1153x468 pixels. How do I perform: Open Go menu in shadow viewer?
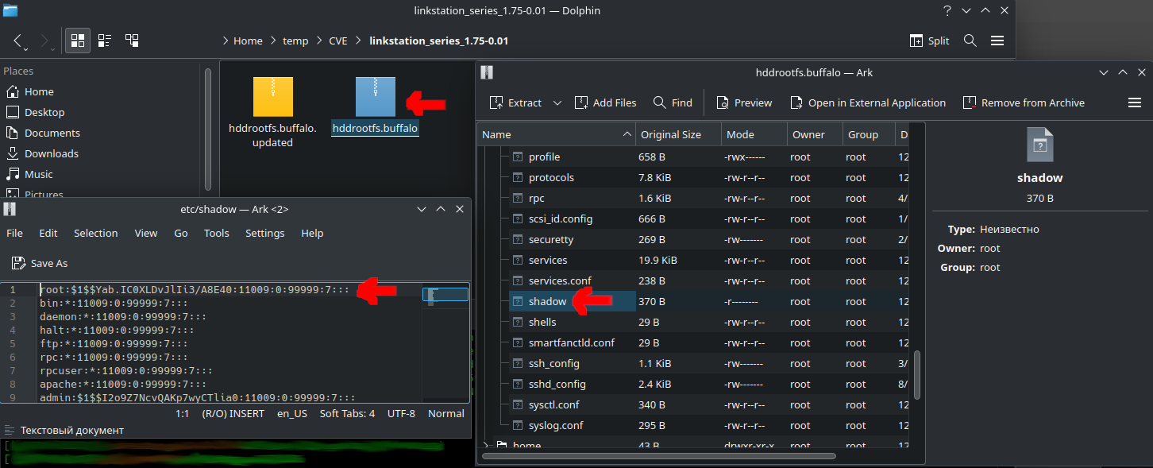coord(181,233)
